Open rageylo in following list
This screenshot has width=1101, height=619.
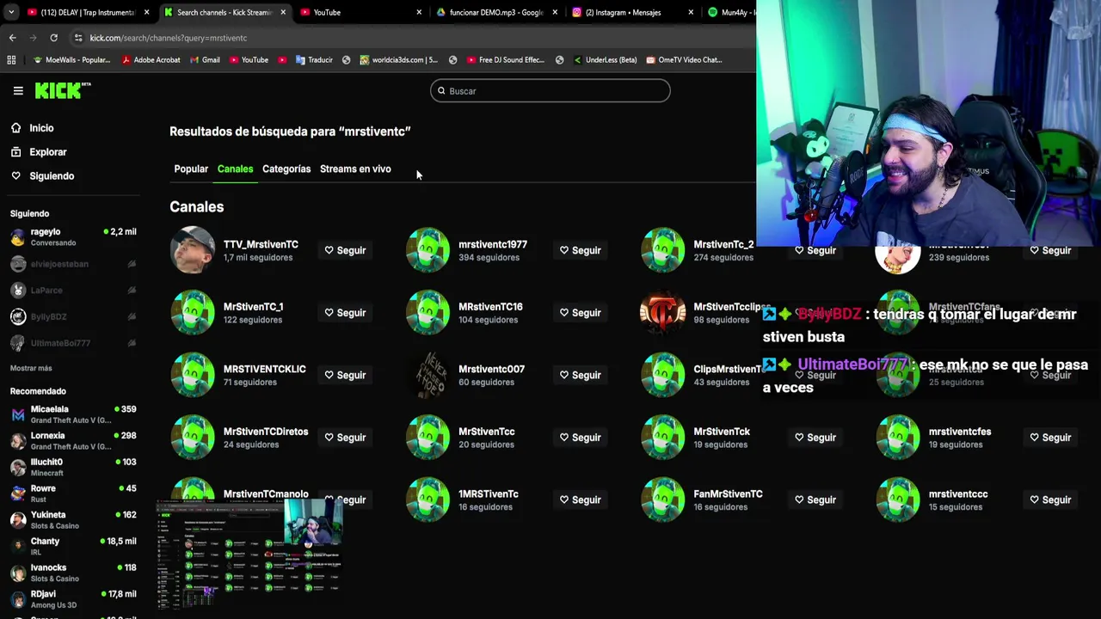73,236
